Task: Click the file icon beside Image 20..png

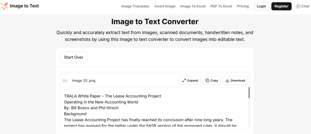Action: tap(65, 81)
